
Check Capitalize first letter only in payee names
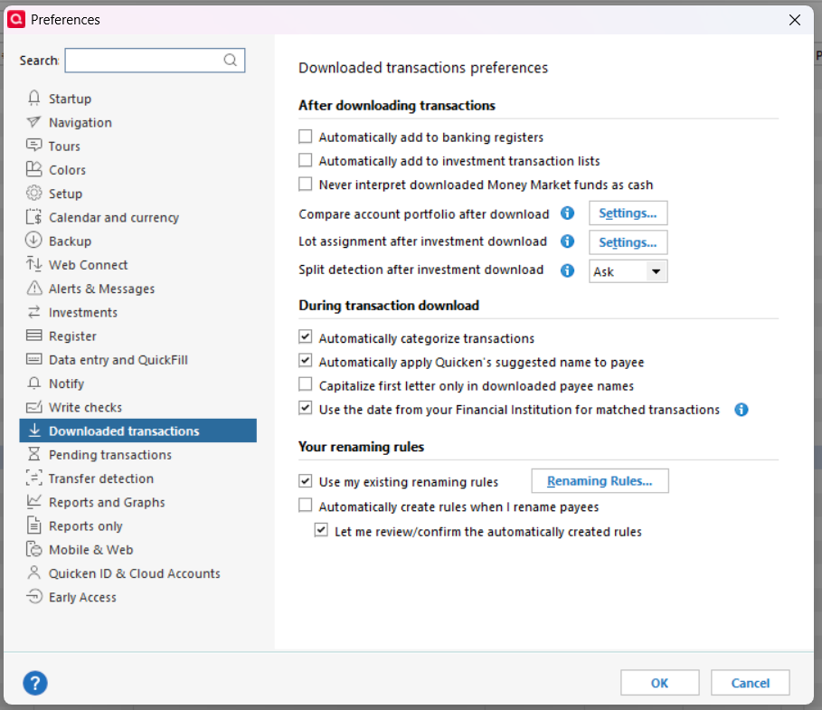(305, 384)
